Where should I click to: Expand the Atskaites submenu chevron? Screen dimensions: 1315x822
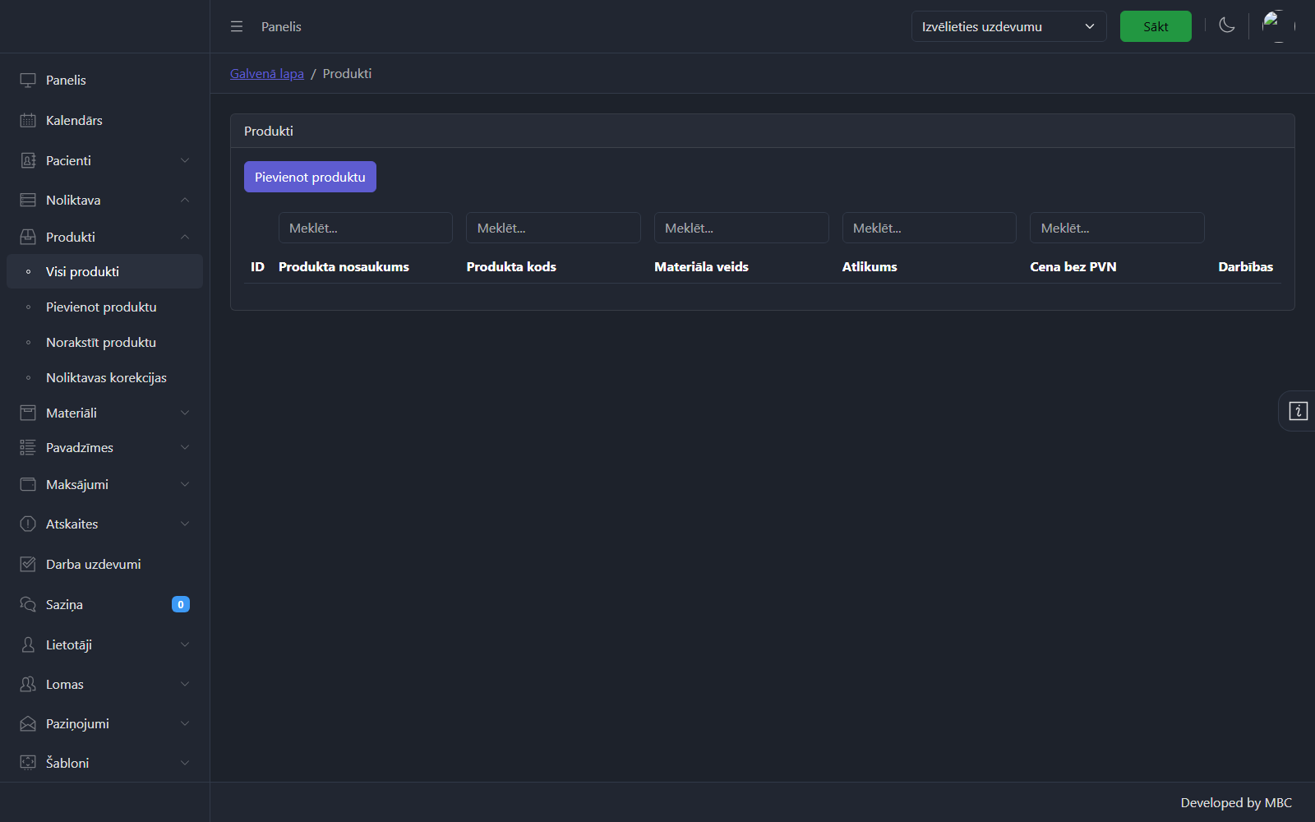pos(185,524)
